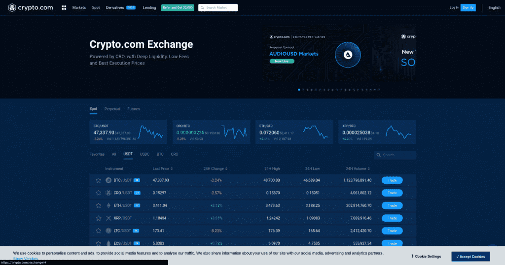Select the CRO filter tab
505x265 pixels.
coord(175,154)
